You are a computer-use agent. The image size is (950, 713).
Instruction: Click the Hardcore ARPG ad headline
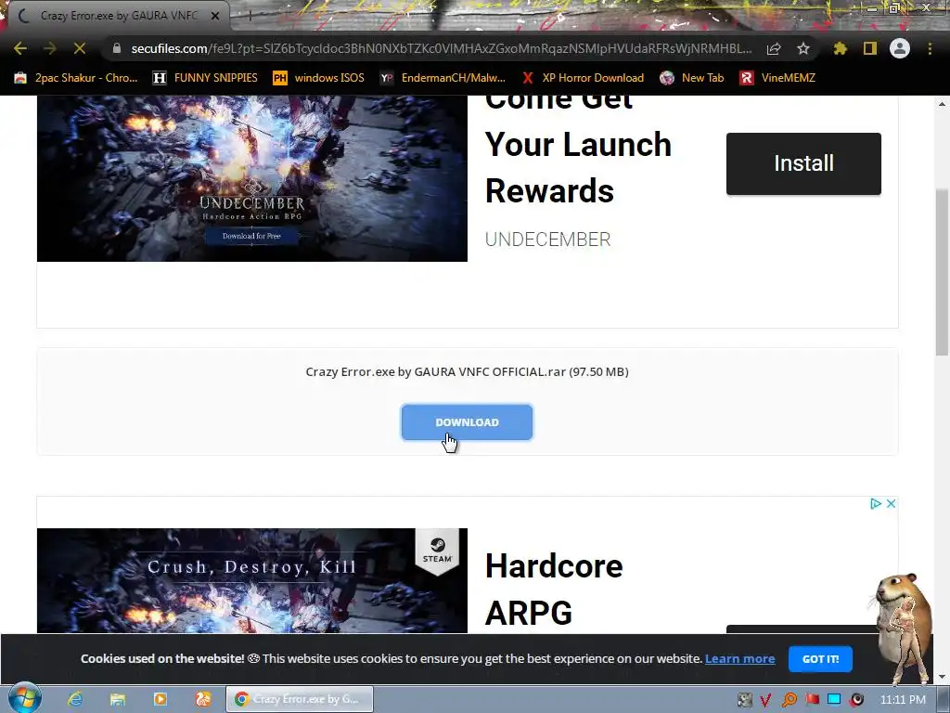point(554,589)
